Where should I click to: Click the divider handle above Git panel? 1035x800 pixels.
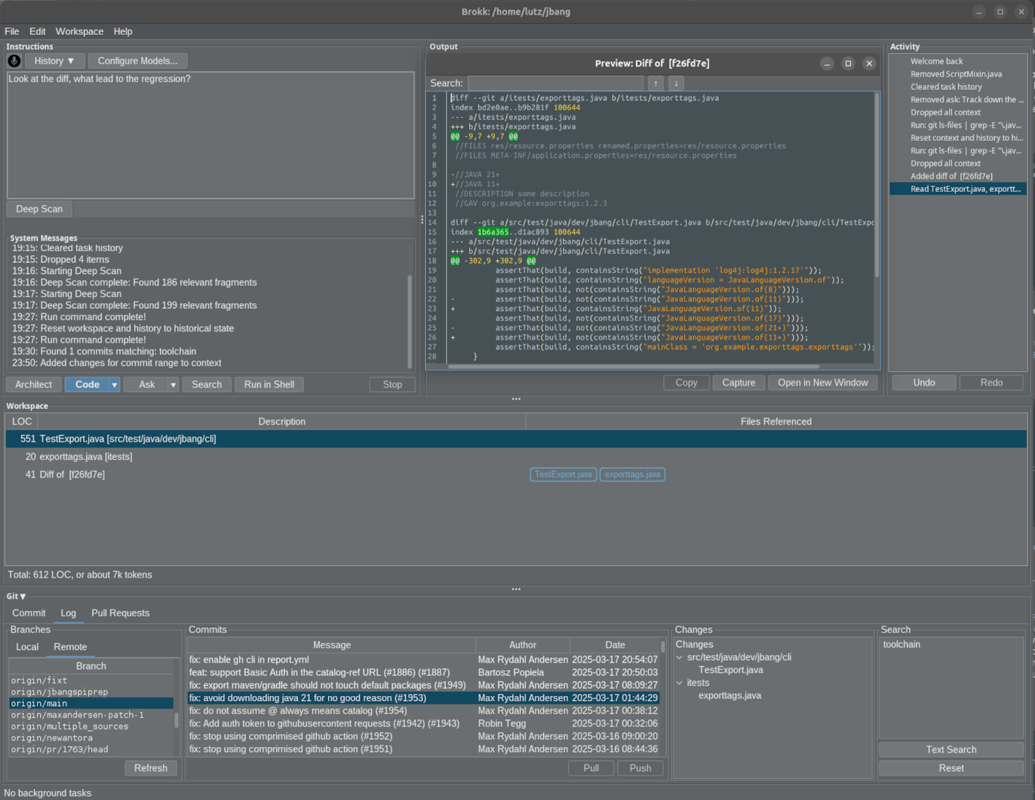point(516,589)
